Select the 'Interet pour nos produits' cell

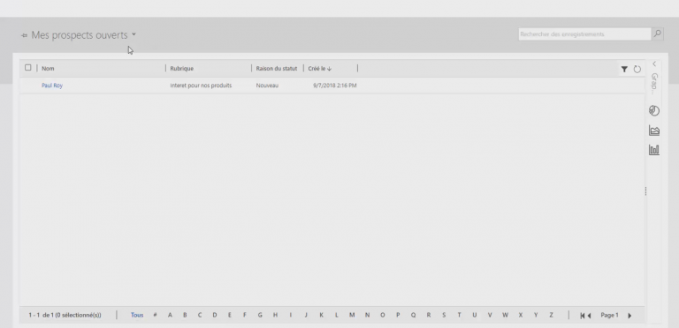pos(201,86)
